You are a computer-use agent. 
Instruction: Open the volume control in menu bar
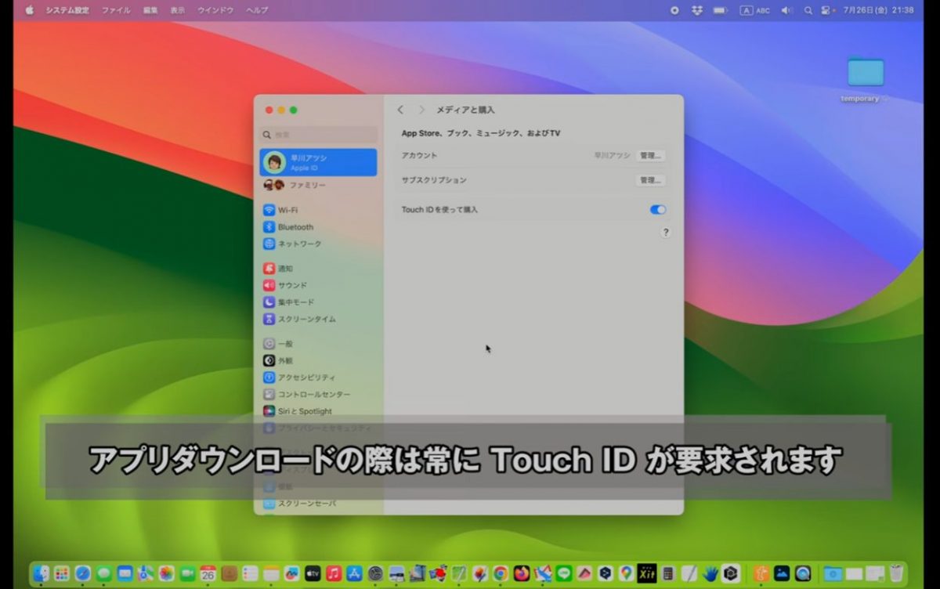pyautogui.click(x=786, y=10)
